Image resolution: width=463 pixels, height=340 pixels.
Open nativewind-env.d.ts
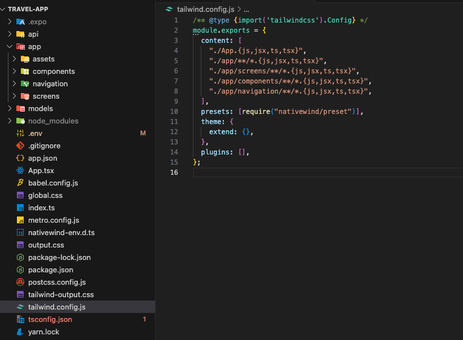[78, 232]
